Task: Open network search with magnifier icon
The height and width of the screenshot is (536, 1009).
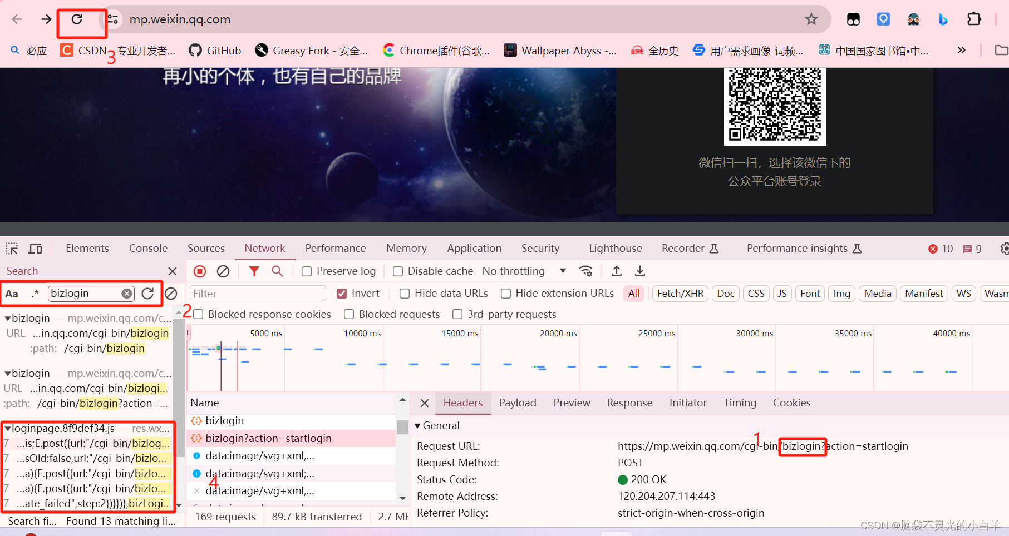Action: (277, 271)
